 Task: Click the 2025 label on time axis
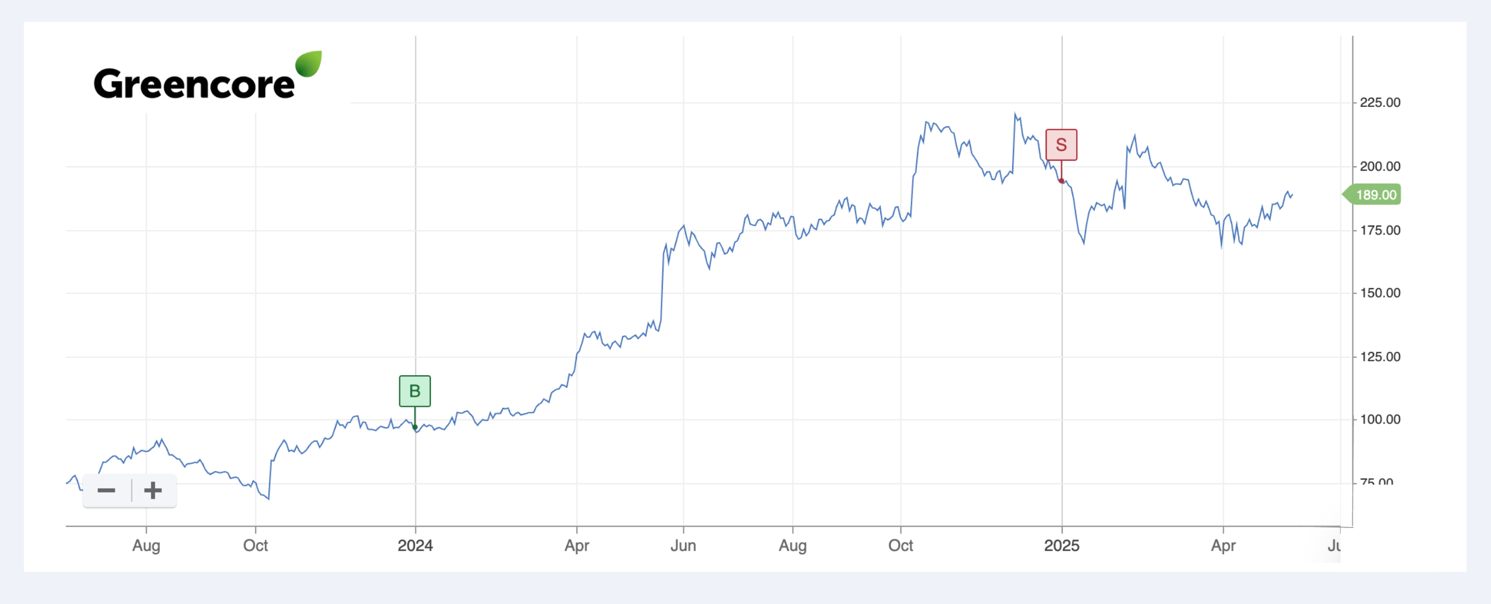pyautogui.click(x=1062, y=546)
